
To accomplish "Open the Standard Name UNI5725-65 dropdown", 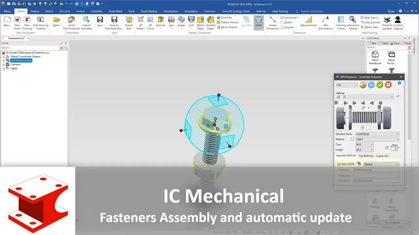I will pyautogui.click(x=377, y=134).
